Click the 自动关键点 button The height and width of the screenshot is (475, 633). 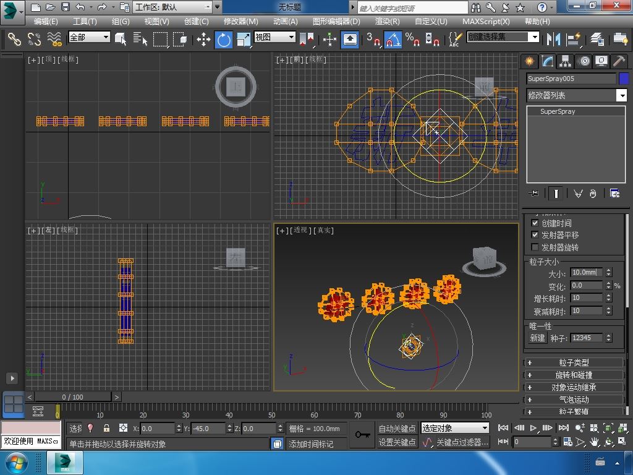[x=397, y=428]
